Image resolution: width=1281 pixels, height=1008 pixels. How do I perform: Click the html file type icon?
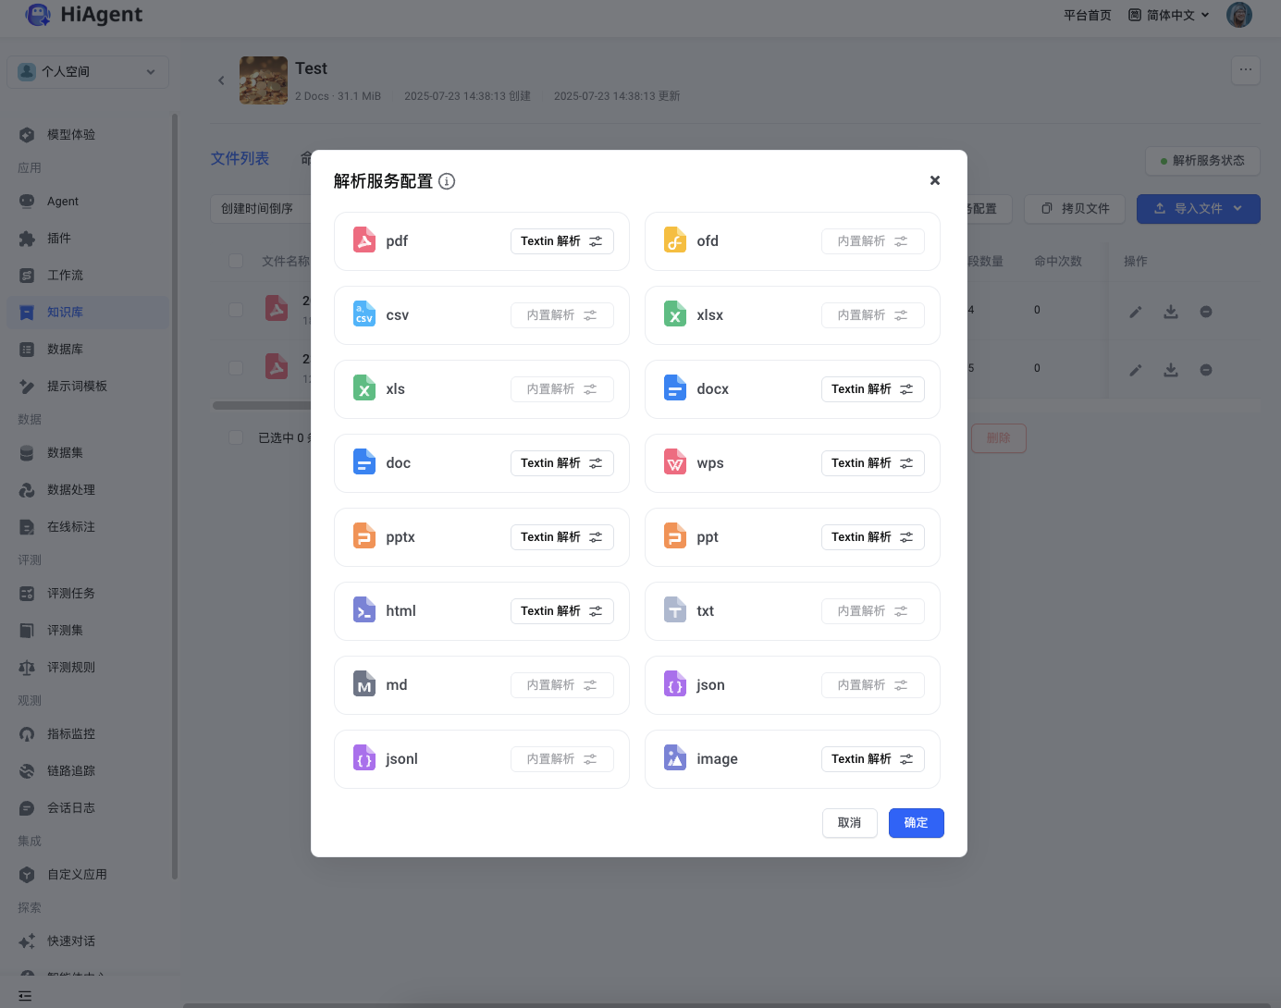[x=364, y=610]
